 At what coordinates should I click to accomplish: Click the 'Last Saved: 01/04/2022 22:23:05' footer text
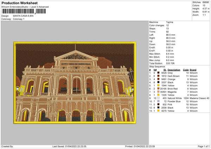tap(69, 146)
